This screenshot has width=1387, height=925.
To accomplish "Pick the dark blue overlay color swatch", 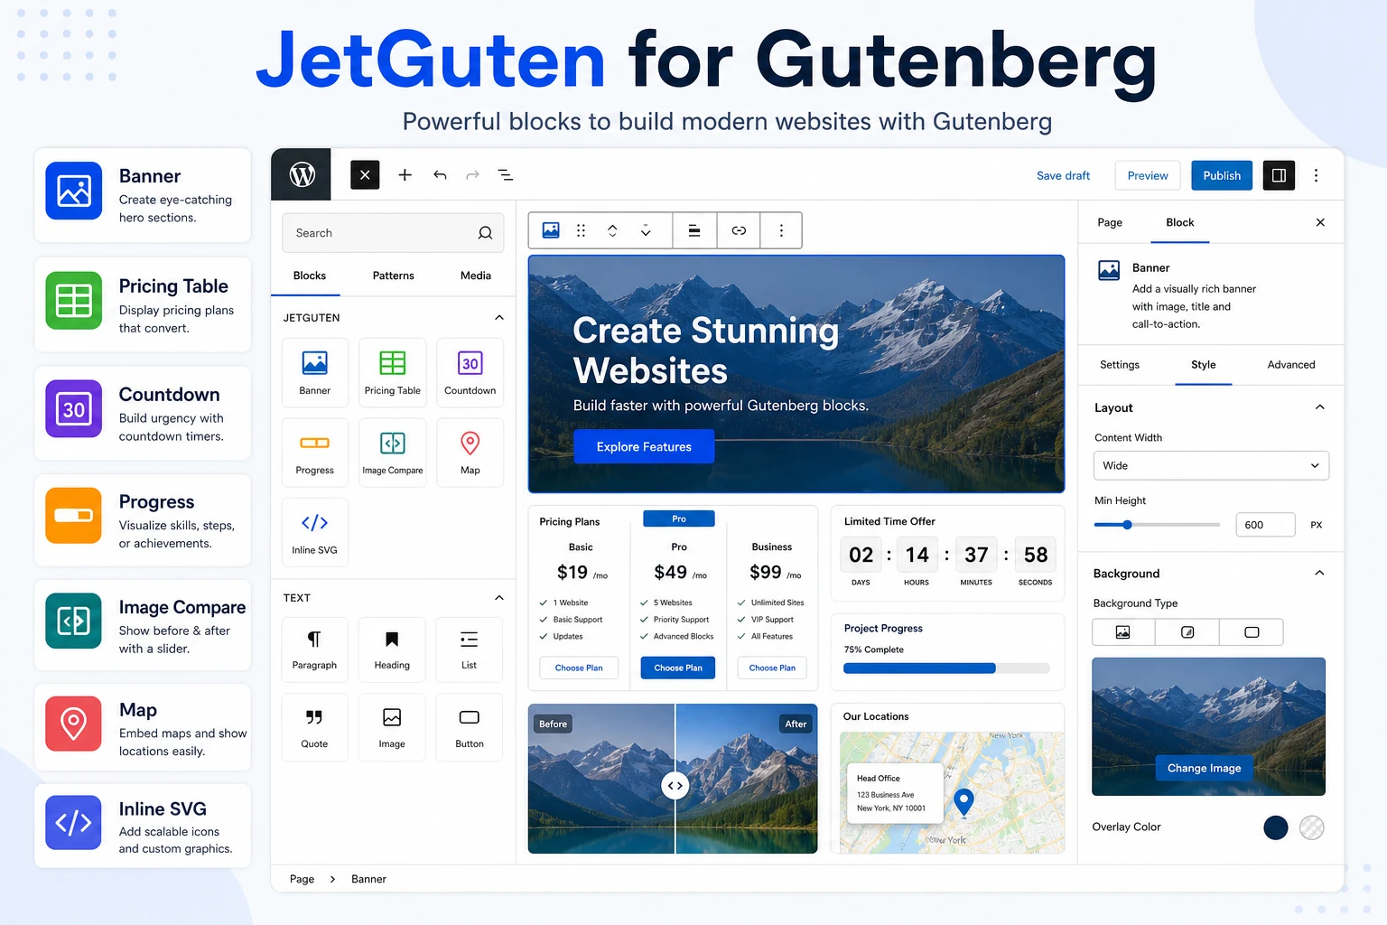I will [1276, 827].
